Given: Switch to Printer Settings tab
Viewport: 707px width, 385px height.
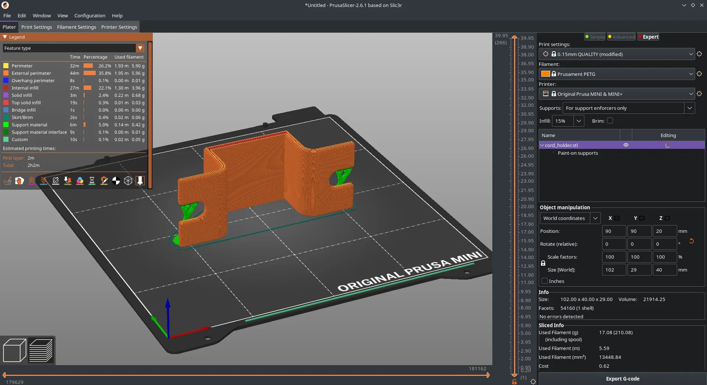Looking at the screenshot, I should tap(119, 27).
